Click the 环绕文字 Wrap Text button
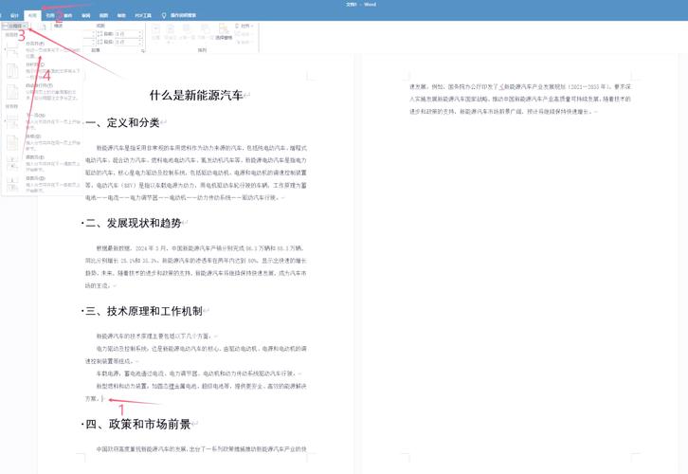The image size is (688, 474). (171, 33)
